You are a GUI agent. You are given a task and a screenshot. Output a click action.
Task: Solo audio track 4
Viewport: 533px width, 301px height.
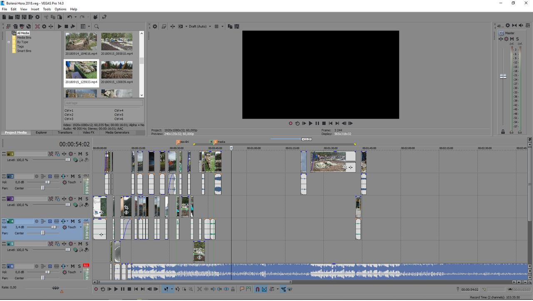click(x=79, y=221)
